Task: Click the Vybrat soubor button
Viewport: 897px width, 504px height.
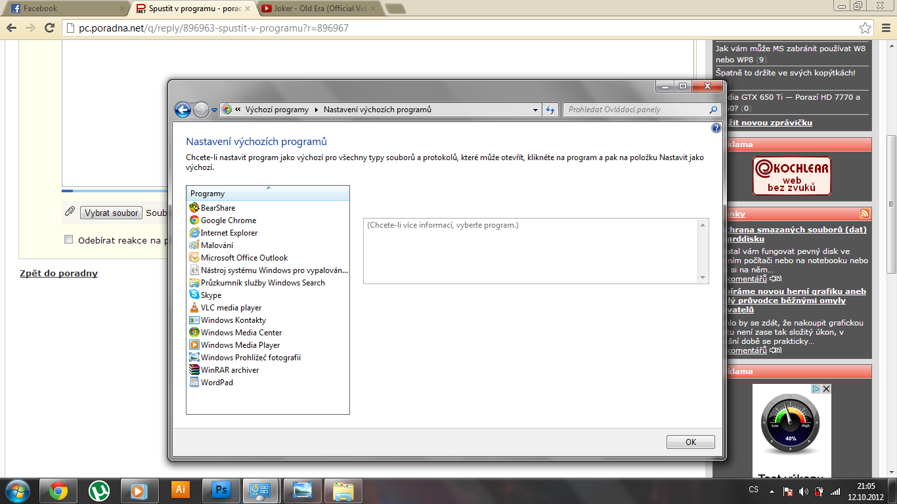Action: pyautogui.click(x=112, y=213)
